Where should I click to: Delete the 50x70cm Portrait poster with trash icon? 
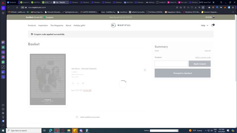click(x=145, y=70)
